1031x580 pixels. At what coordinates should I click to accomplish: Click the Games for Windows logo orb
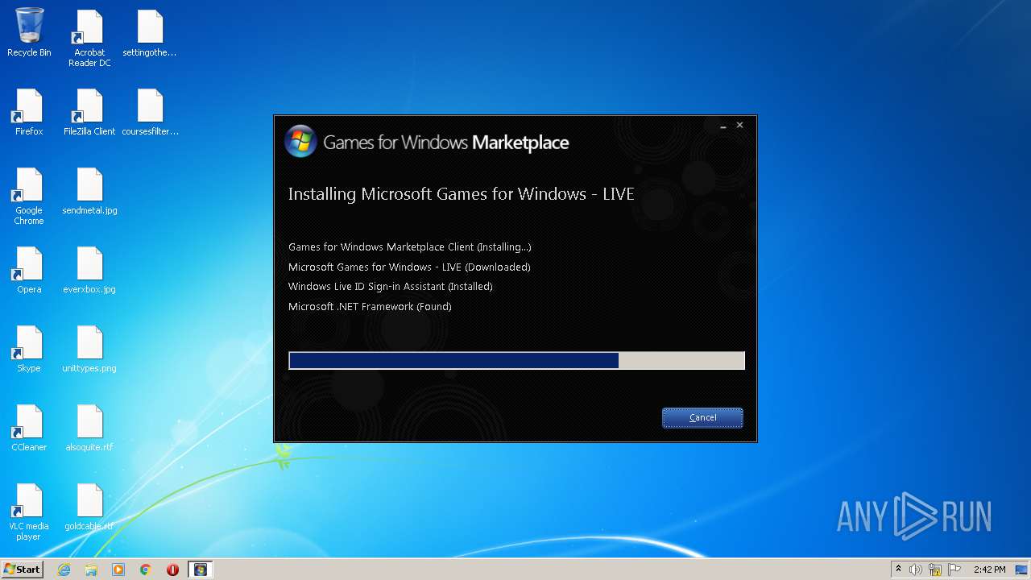(x=300, y=142)
